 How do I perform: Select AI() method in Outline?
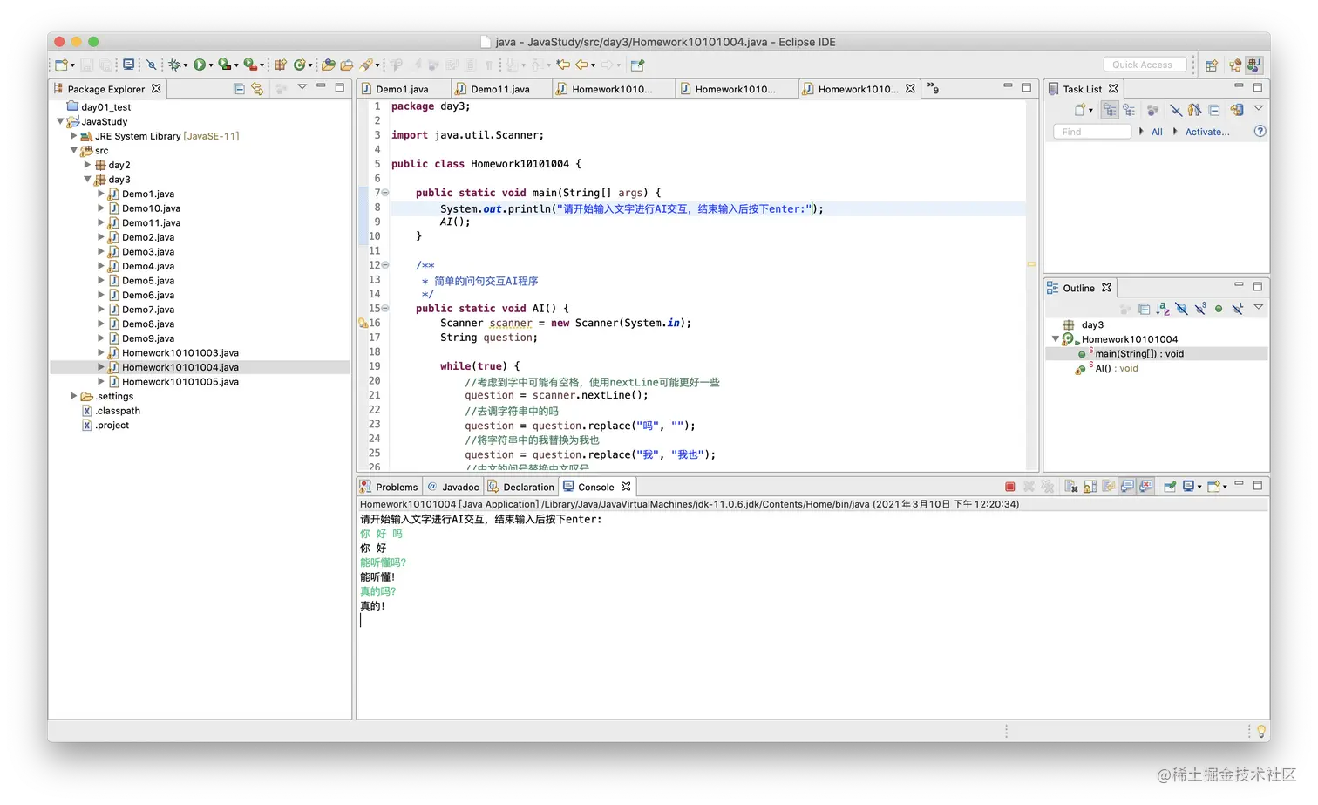coord(1116,368)
